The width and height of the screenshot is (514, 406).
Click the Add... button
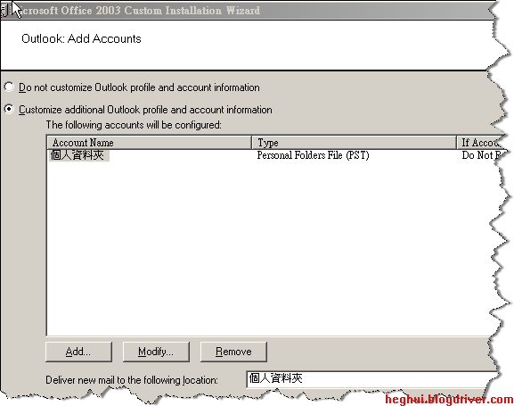(78, 352)
